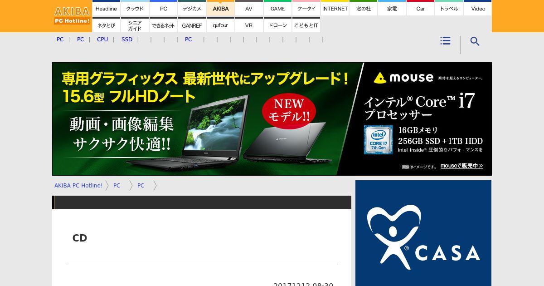Viewport: 544px width, 286px height.
Task: Open the こどもとIT tab
Action: point(306,25)
